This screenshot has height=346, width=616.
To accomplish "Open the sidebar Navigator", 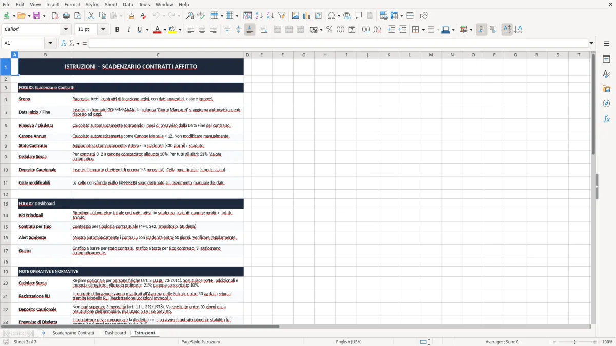I will point(606,104).
